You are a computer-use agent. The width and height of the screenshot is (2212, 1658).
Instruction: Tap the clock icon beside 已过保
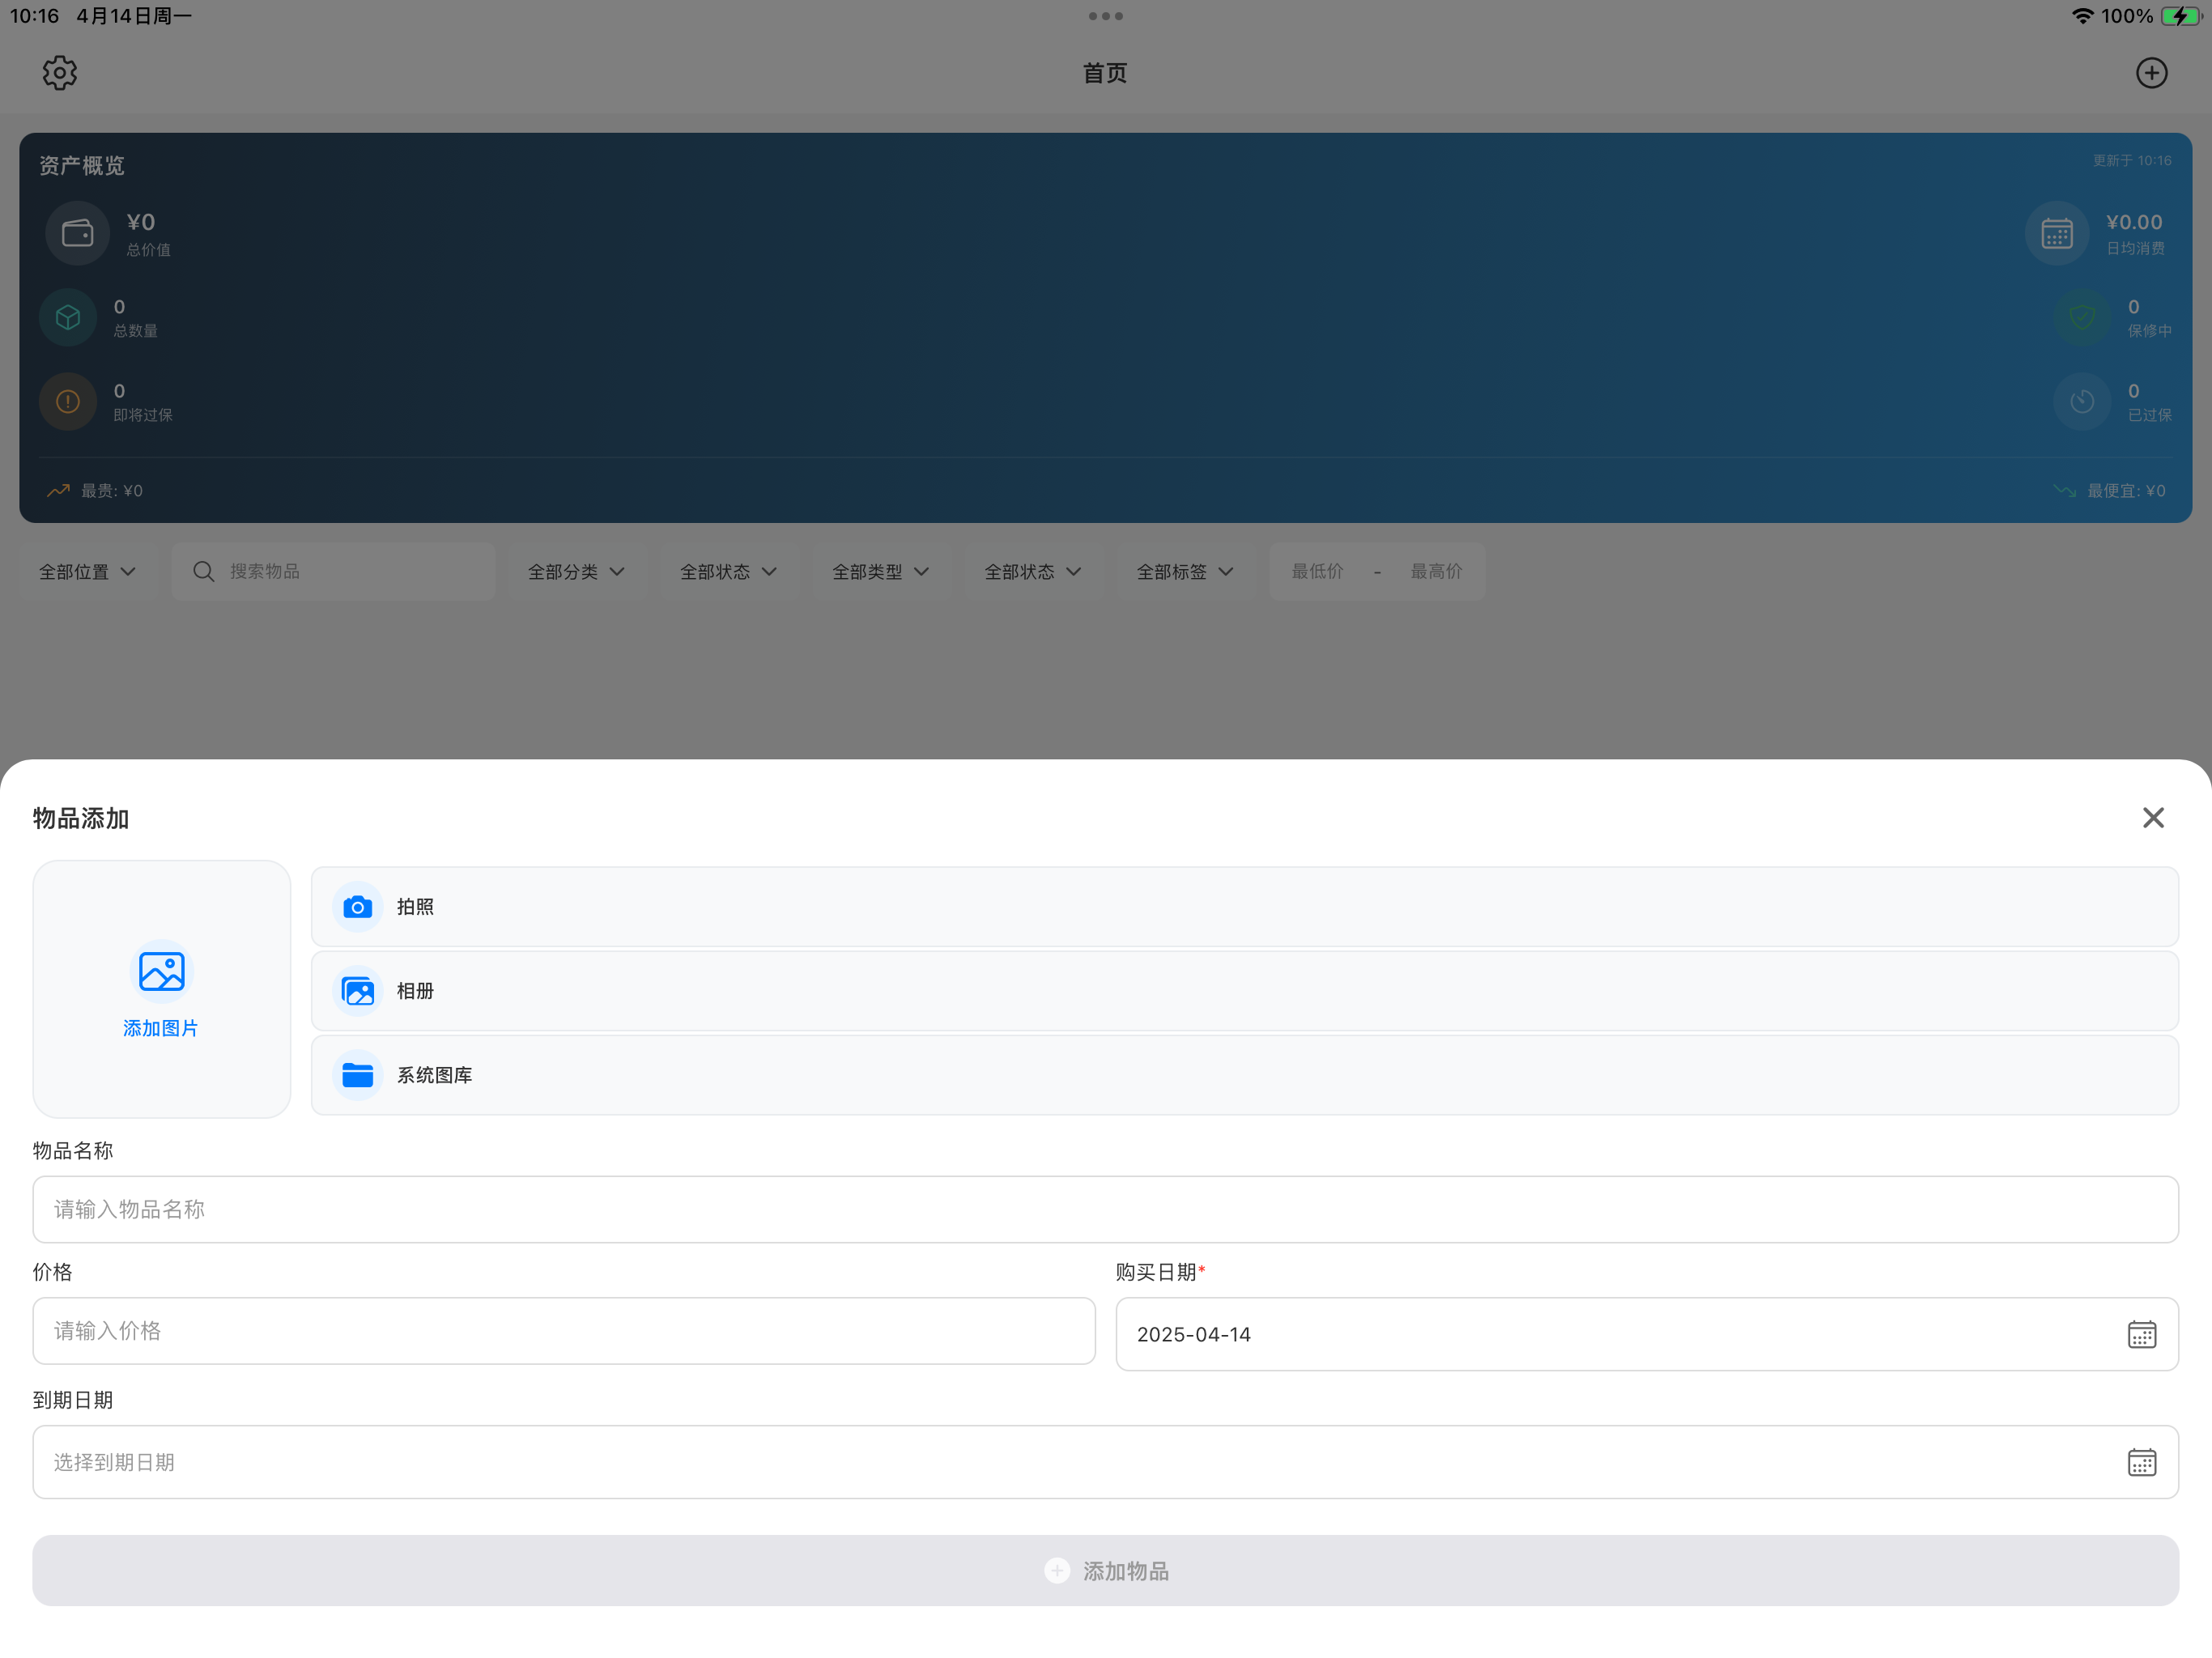(x=2082, y=402)
